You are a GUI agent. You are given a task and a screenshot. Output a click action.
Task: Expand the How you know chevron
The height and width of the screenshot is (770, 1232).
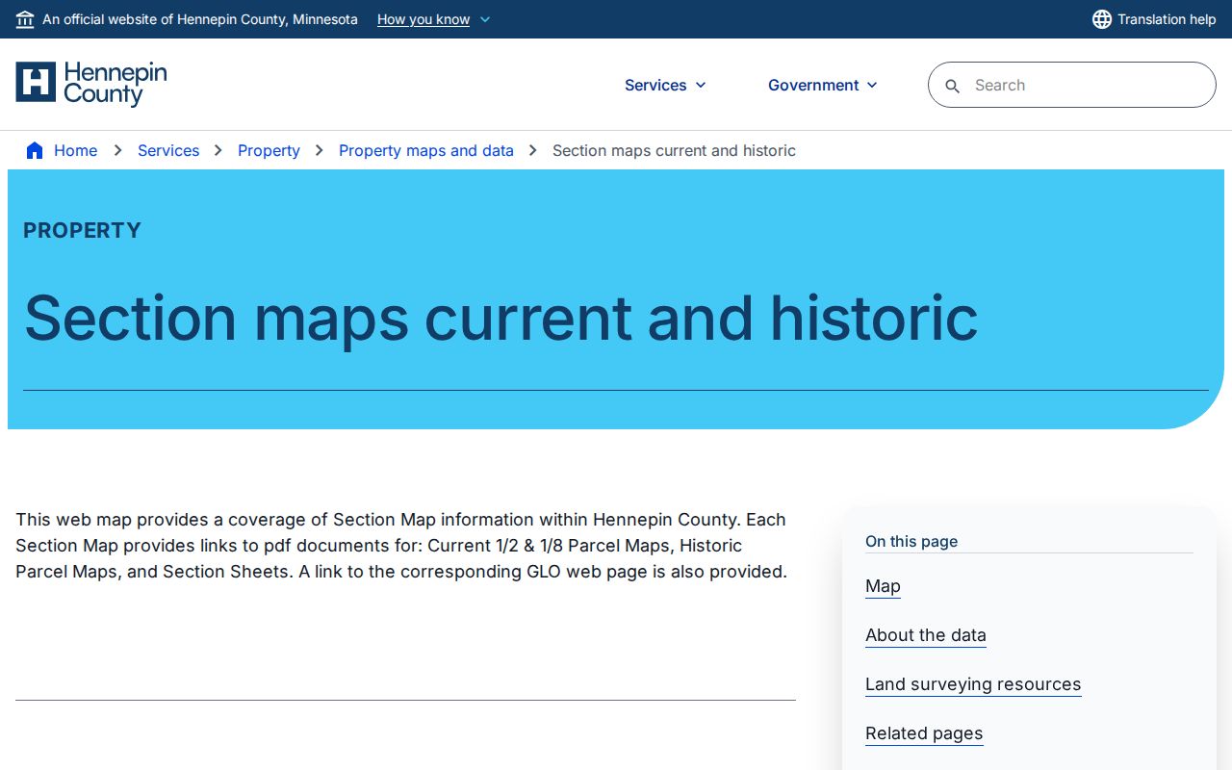[485, 19]
